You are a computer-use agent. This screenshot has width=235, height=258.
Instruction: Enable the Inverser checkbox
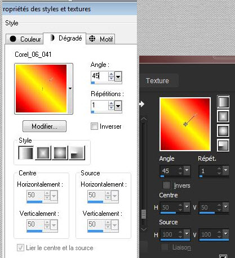(x=94, y=126)
